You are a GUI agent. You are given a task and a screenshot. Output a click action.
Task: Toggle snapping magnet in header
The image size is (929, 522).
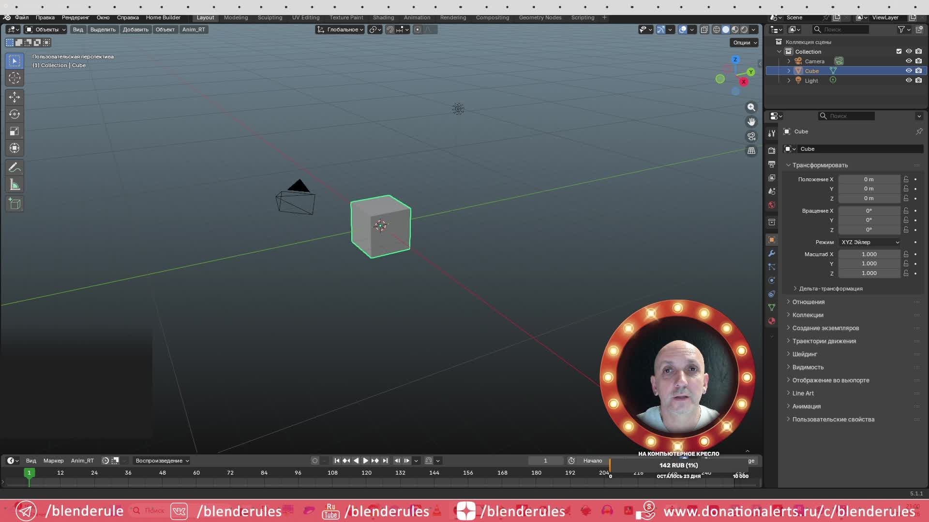390,29
